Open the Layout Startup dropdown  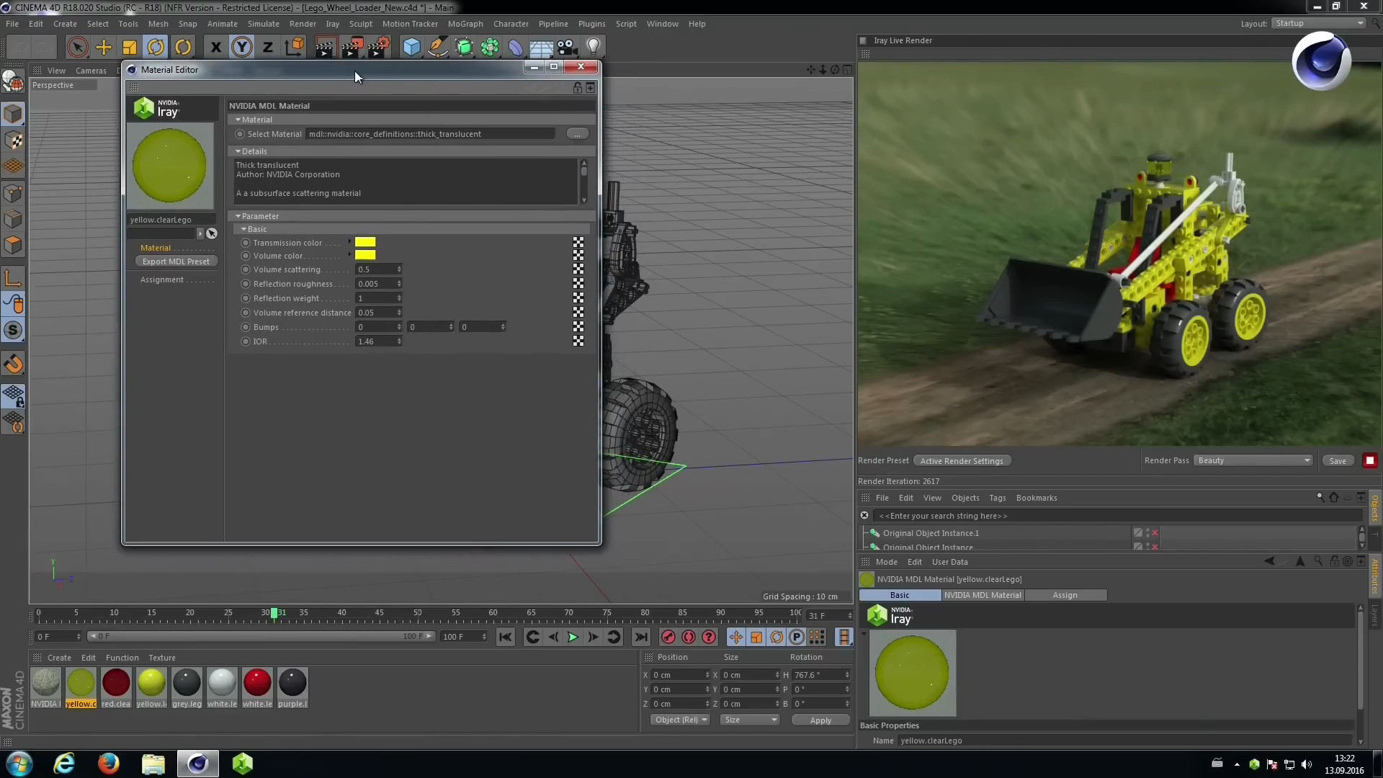(1318, 24)
